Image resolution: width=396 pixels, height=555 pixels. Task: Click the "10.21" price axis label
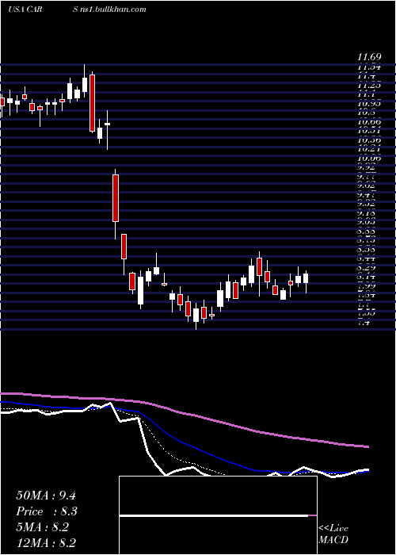click(x=369, y=149)
